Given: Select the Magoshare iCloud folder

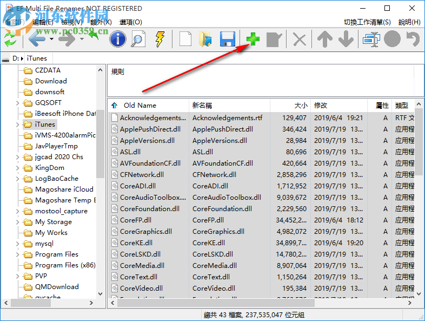Looking at the screenshot, I should (x=64, y=189).
